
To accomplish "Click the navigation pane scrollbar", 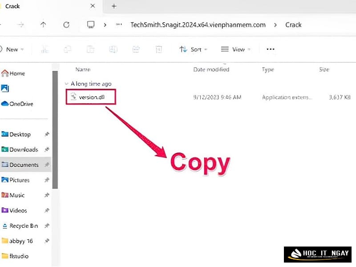I will [x=55, y=129].
